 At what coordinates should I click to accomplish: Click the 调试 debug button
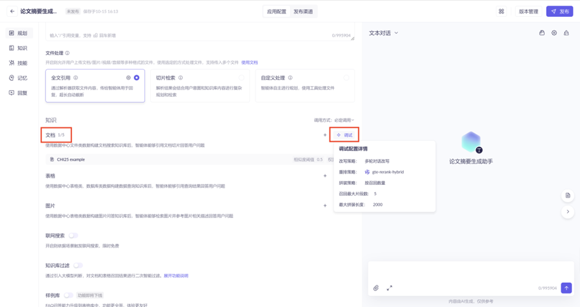(x=344, y=135)
